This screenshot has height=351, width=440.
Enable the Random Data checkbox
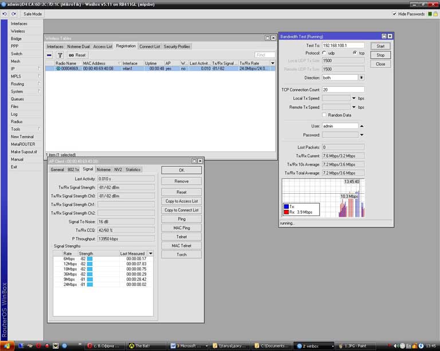coord(324,115)
